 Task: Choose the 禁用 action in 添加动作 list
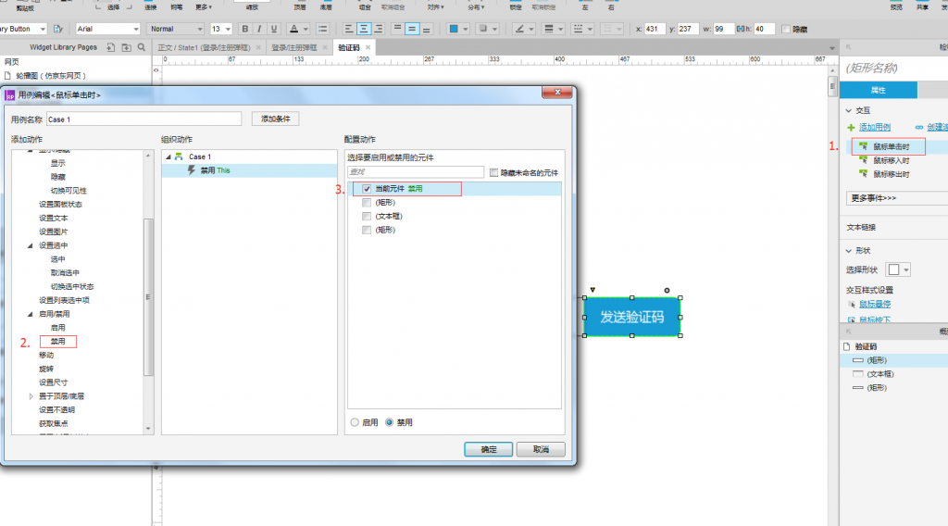[x=58, y=342]
